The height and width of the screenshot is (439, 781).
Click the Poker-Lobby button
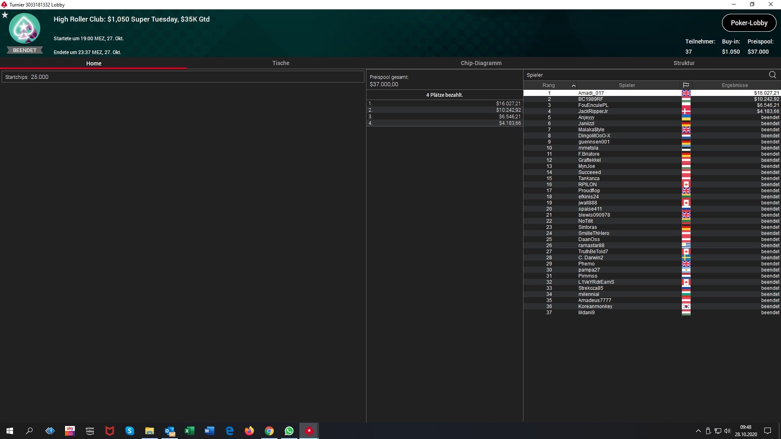[x=749, y=23]
